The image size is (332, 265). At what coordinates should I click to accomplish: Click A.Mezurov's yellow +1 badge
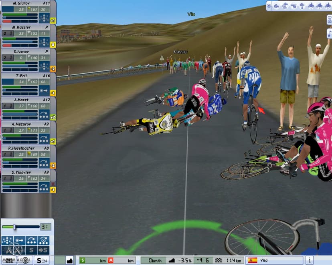tap(53, 141)
